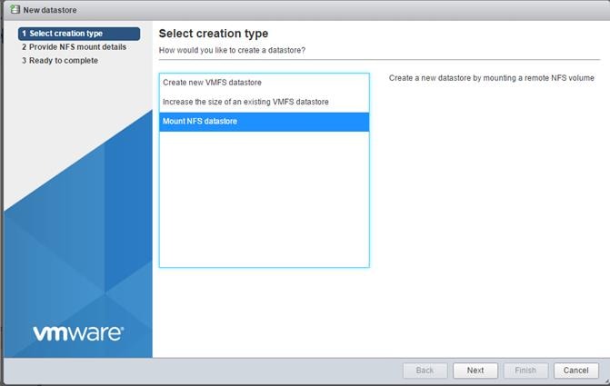The height and width of the screenshot is (386, 610).
Task: Click the 'Select creation type' heading
Action: 214,34
